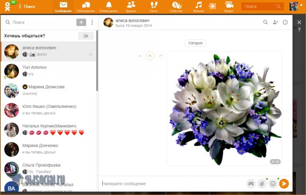The height and width of the screenshot is (195, 306).
Task: Search within the conversation using magnifier icon
Action: tap(265, 22)
